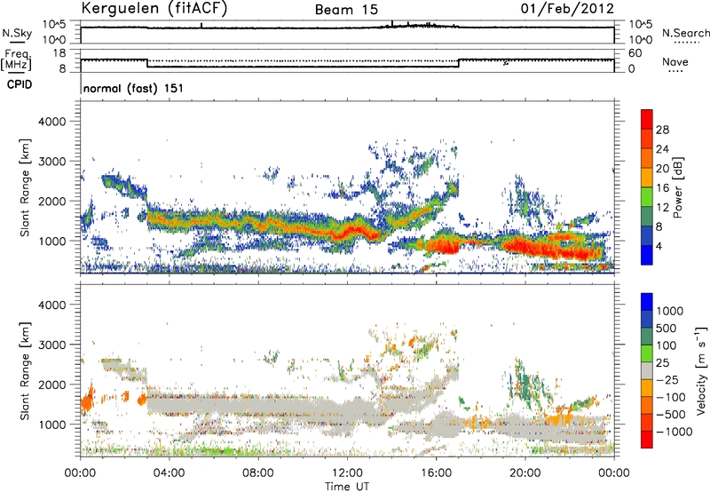Click the '28' value on the Power scale
This screenshot has width=710, height=492.
click(662, 130)
